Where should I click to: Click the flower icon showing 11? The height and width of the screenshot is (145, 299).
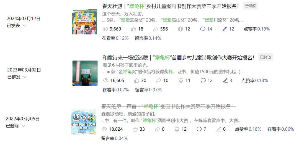tap(181, 80)
